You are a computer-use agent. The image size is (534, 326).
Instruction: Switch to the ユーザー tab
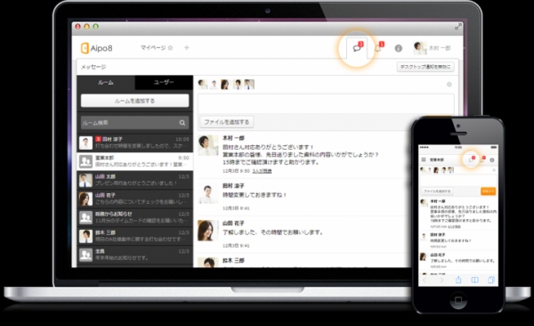164,83
